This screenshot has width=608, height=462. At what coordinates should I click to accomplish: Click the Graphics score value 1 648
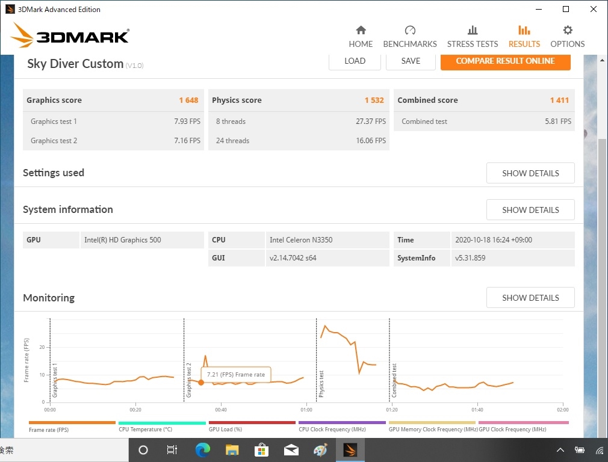tap(188, 100)
